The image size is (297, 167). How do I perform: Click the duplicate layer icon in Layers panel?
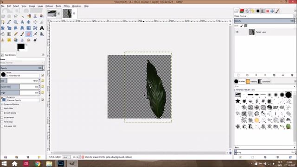pyautogui.click(x=274, y=75)
